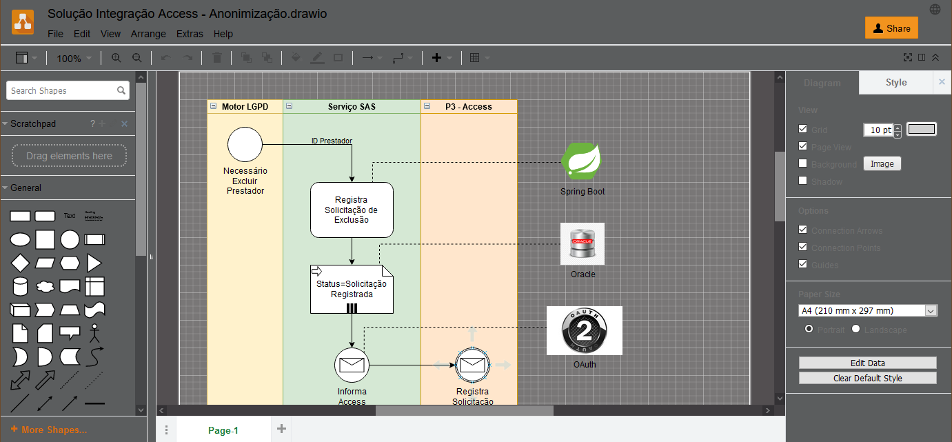Select the actor stick figure shape

pos(94,333)
